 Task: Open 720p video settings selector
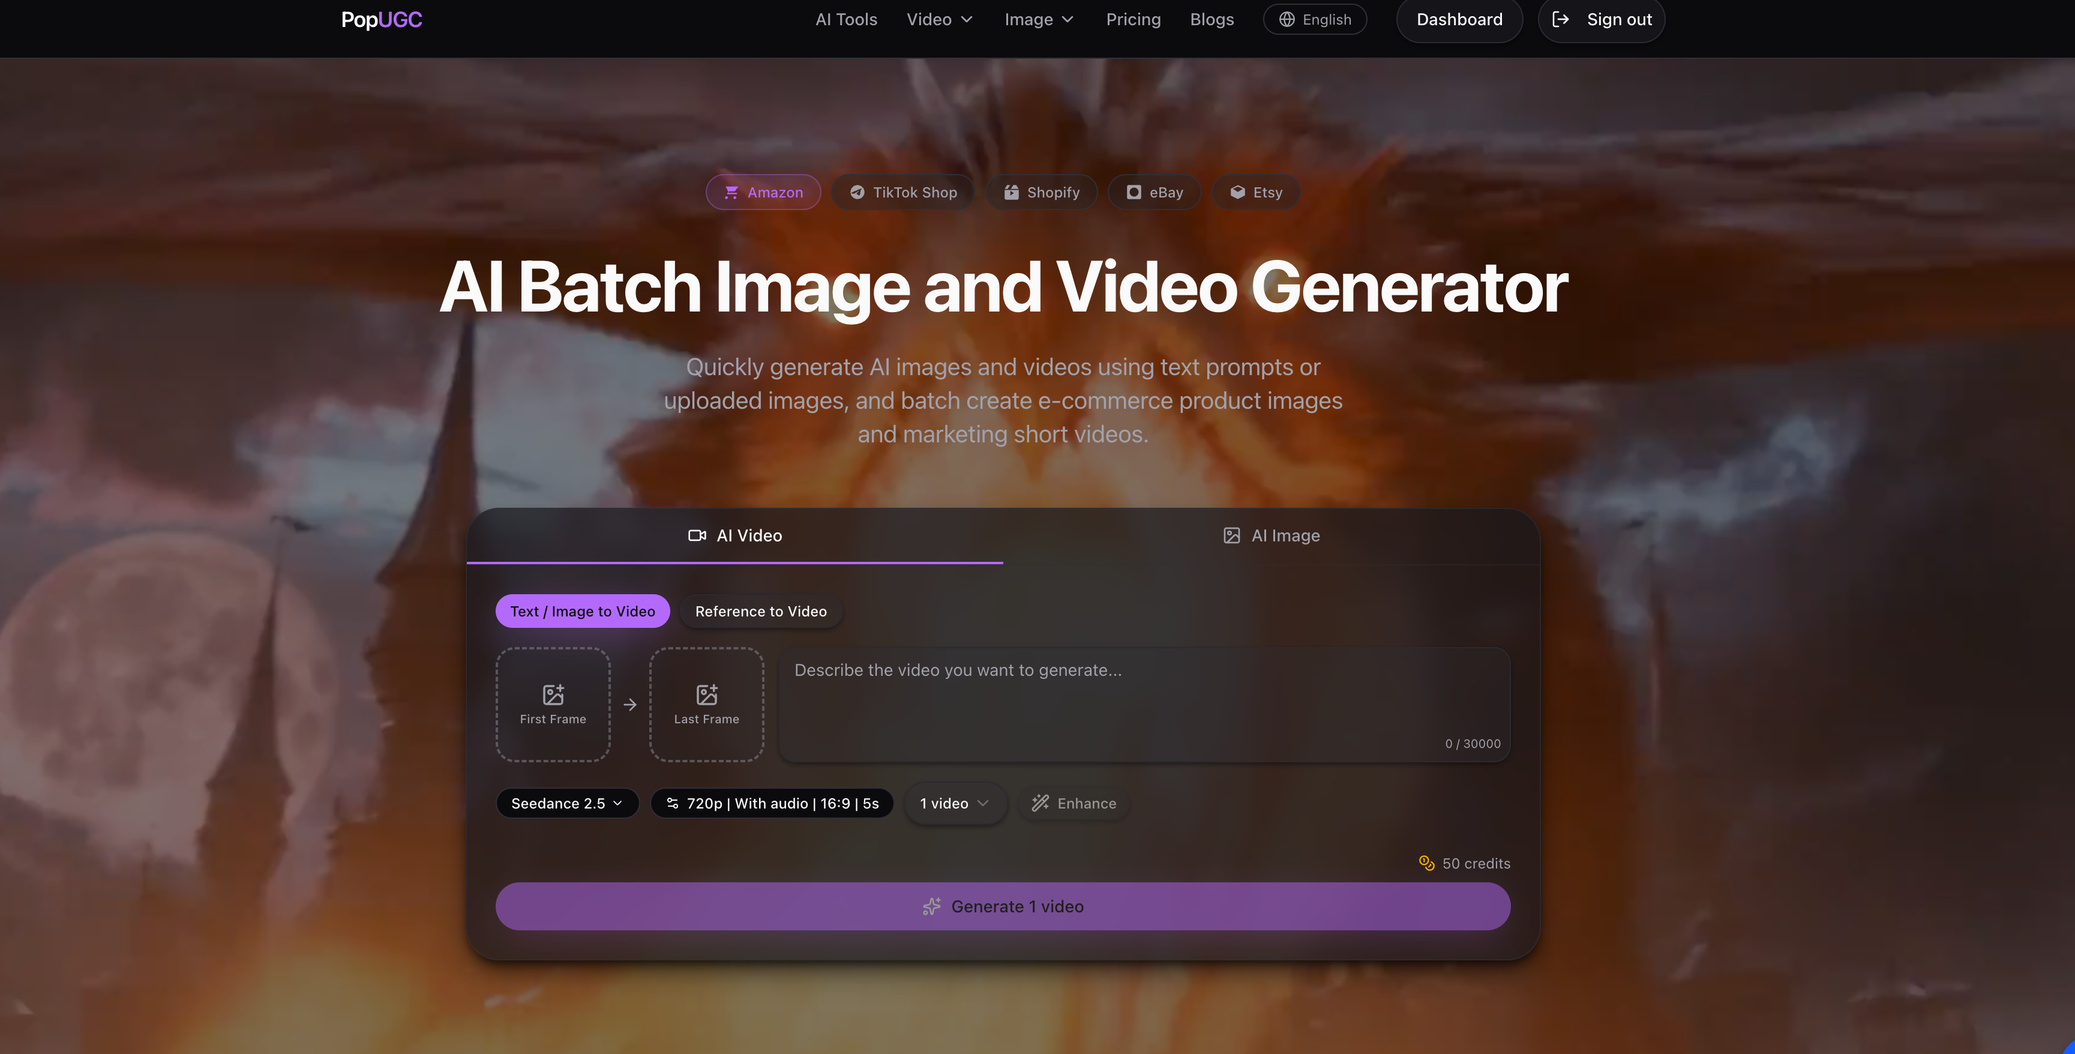coord(772,803)
